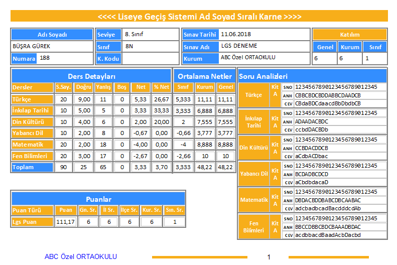Click Türkçe answer key 'CBBCBDCBDDABBCDAADCB'
This screenshot has height=265, width=397.
pos(328,95)
